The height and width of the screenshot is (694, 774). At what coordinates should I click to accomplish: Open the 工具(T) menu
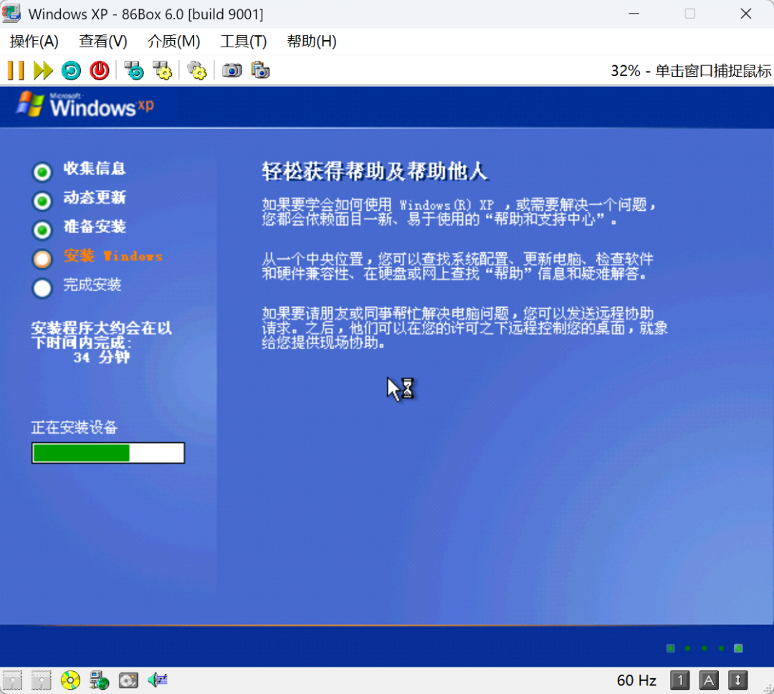pos(244,41)
